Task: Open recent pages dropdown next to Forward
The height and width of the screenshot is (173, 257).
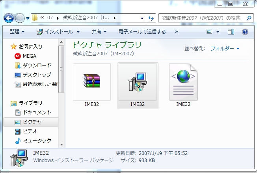Action: (x=28, y=18)
